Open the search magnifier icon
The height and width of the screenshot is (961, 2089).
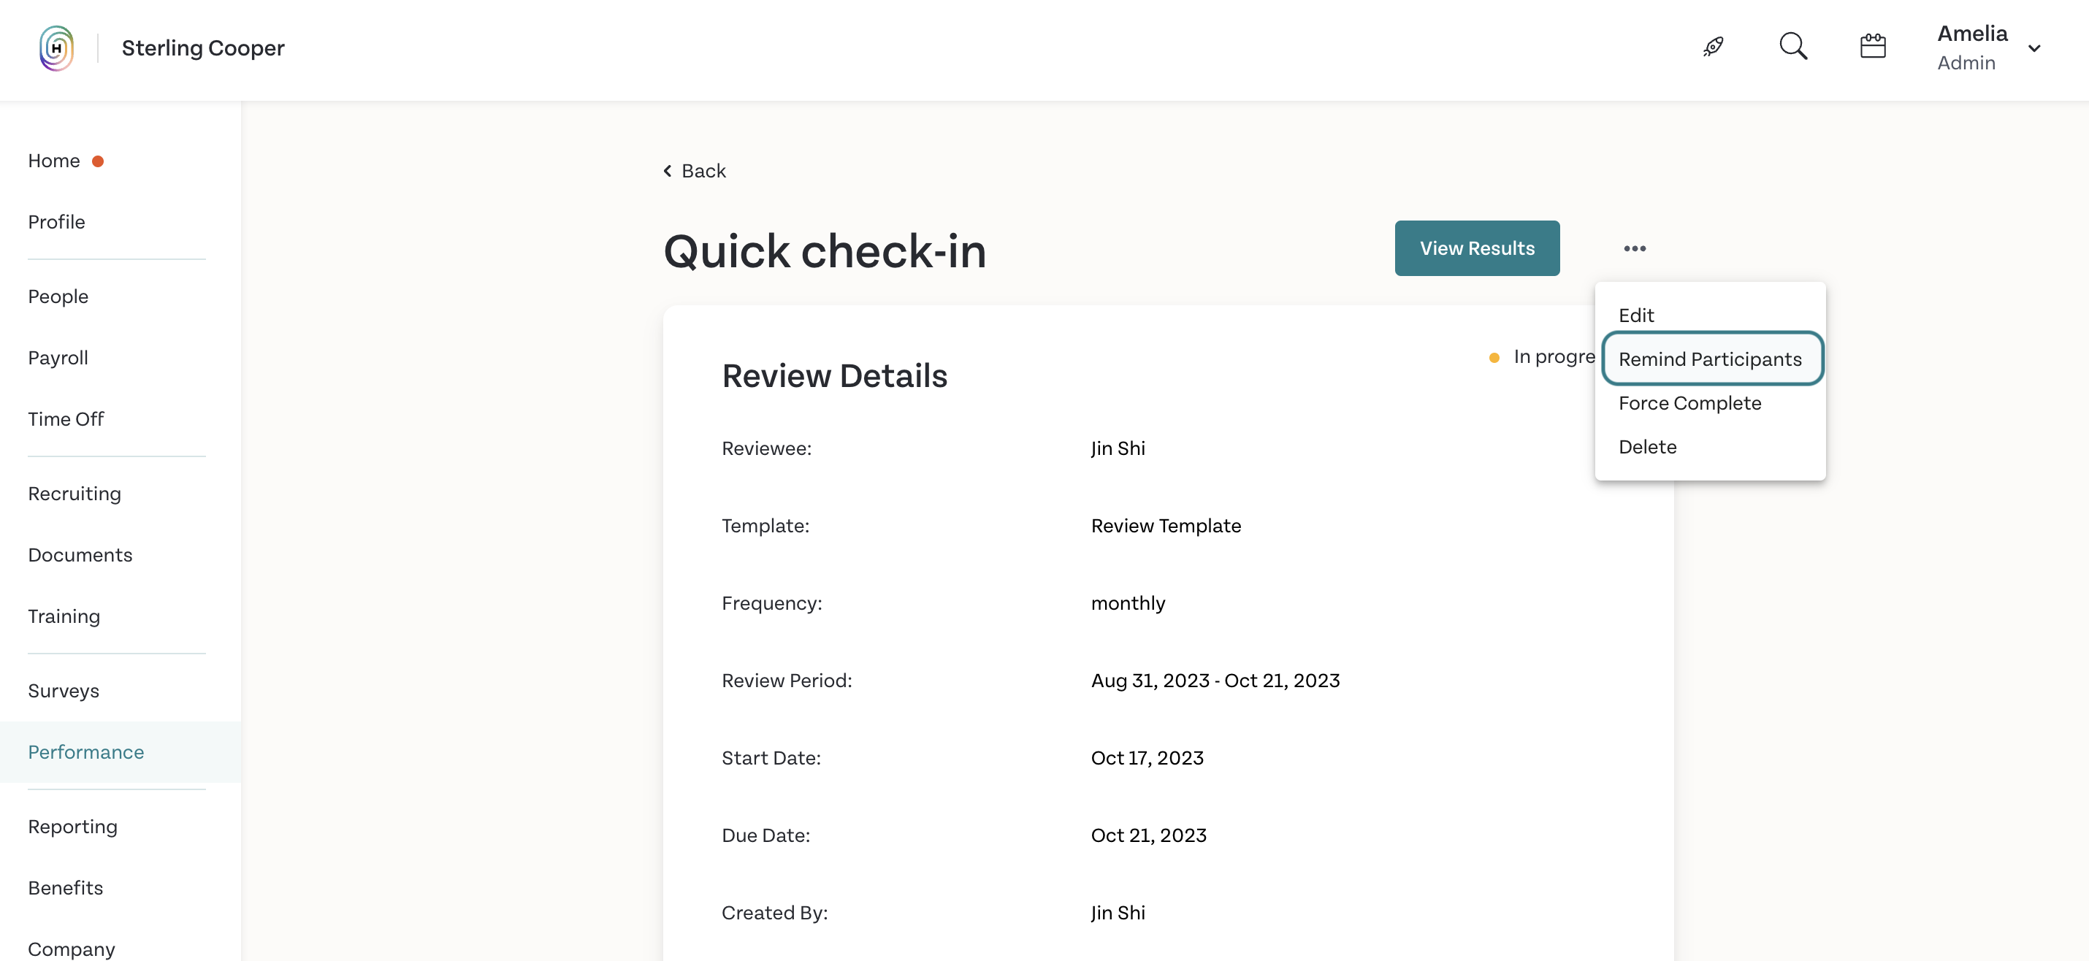(x=1793, y=47)
